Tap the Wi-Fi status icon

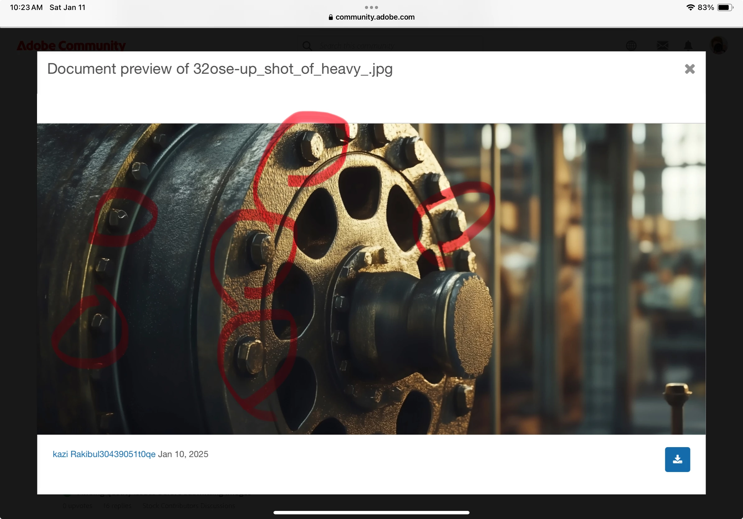(x=690, y=7)
